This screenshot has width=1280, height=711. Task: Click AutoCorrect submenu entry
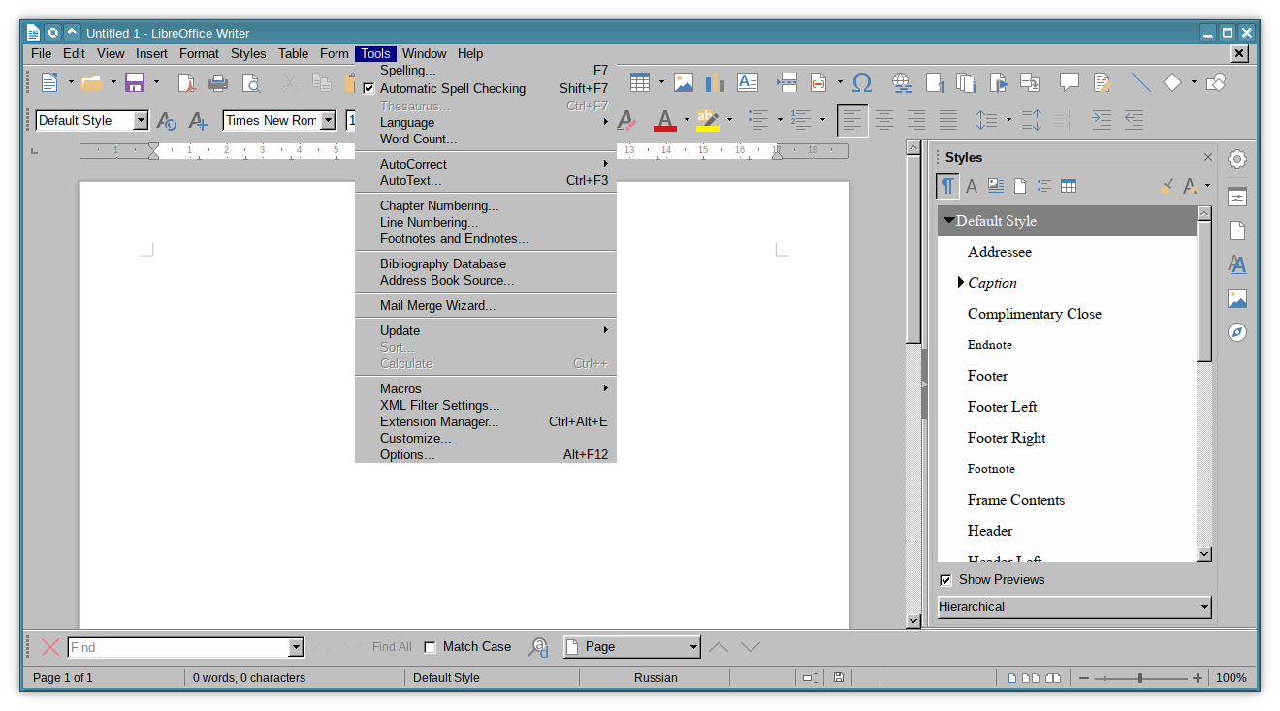(x=485, y=164)
